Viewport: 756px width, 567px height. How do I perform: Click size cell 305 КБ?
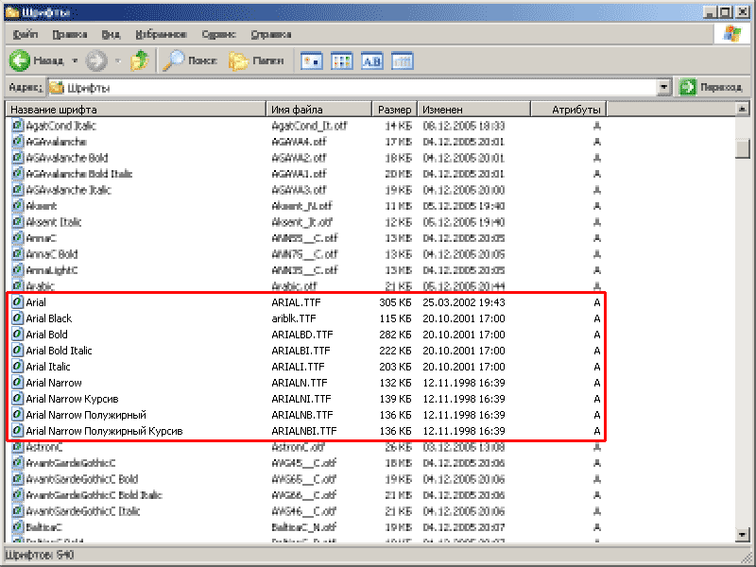pos(395,302)
